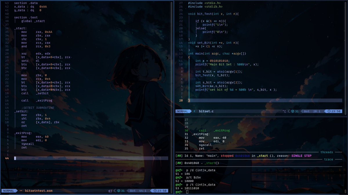Image resolution: width=348 pixels, height=195 pixels.
Task: Expand the folded '---' line in bitset.c main
Action: point(193,79)
